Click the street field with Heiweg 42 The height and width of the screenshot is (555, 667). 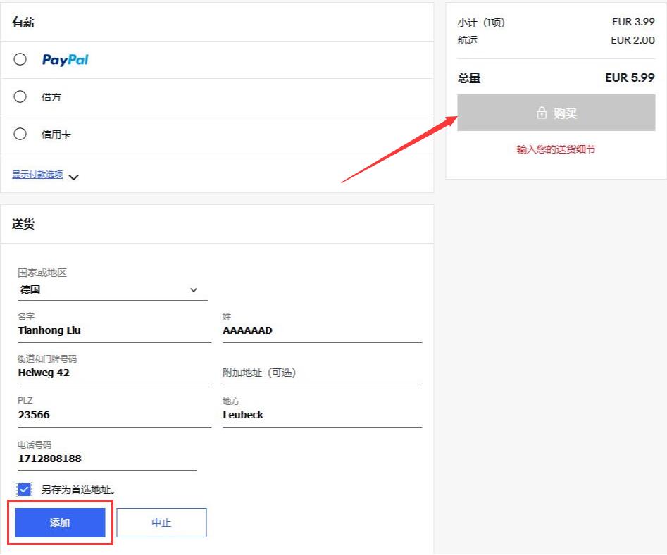(x=114, y=373)
